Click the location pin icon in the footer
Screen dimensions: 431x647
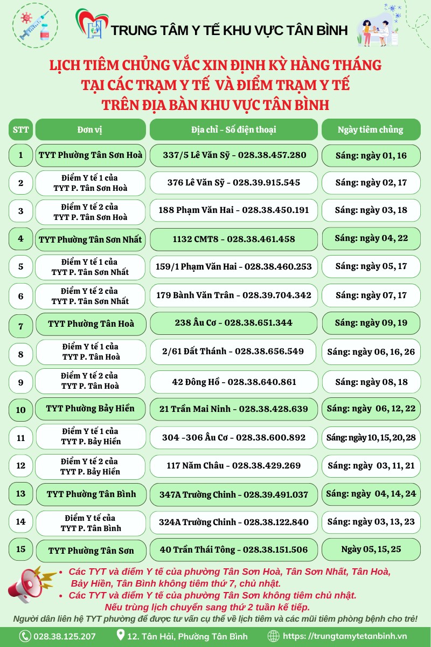(120, 636)
